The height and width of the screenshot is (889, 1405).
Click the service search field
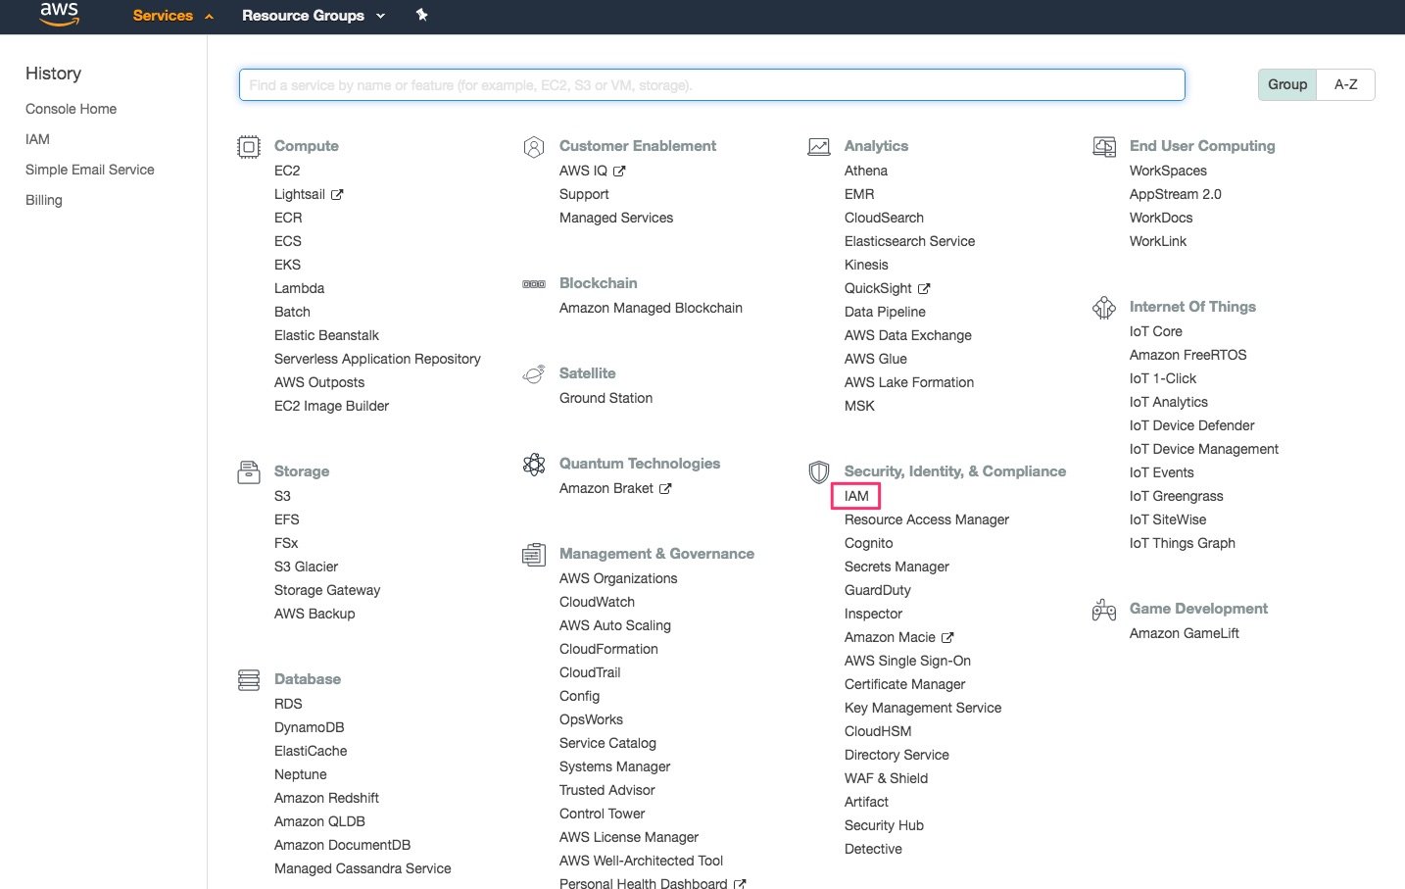click(x=711, y=84)
